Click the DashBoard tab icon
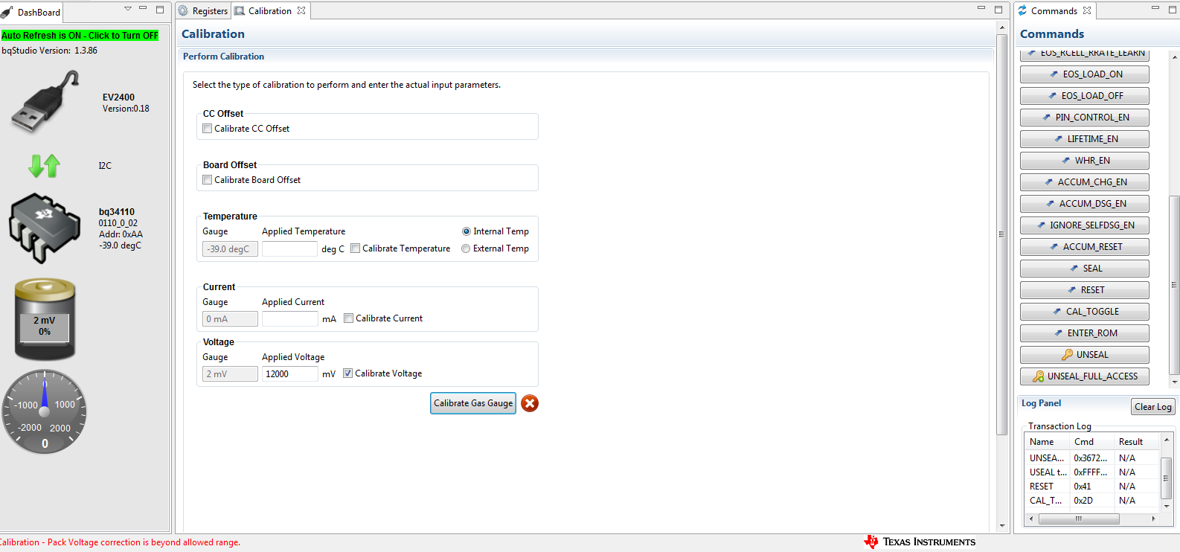 (x=7, y=12)
